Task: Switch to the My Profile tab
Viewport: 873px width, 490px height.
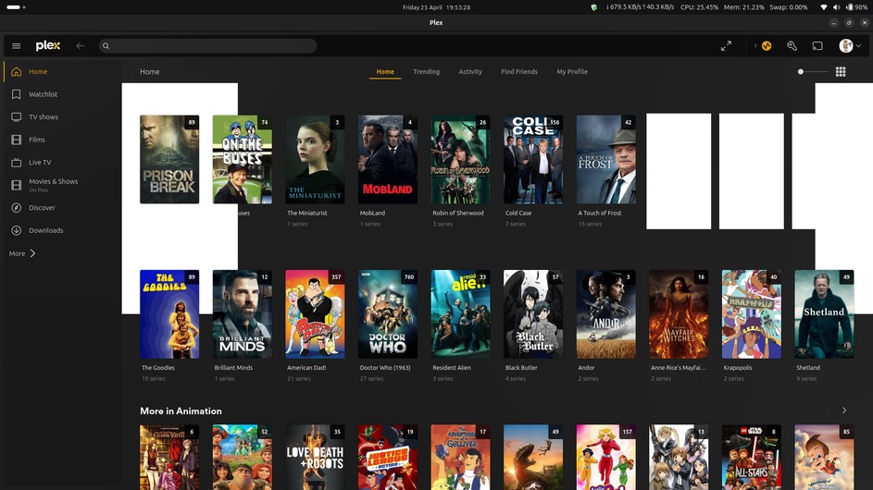Action: pos(572,72)
